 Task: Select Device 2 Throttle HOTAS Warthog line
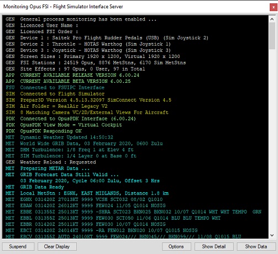88,44
